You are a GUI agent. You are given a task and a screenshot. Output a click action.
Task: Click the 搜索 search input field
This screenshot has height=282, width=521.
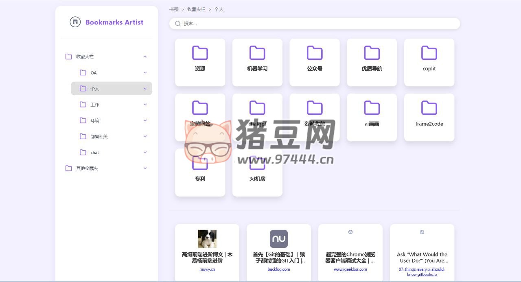(x=317, y=24)
